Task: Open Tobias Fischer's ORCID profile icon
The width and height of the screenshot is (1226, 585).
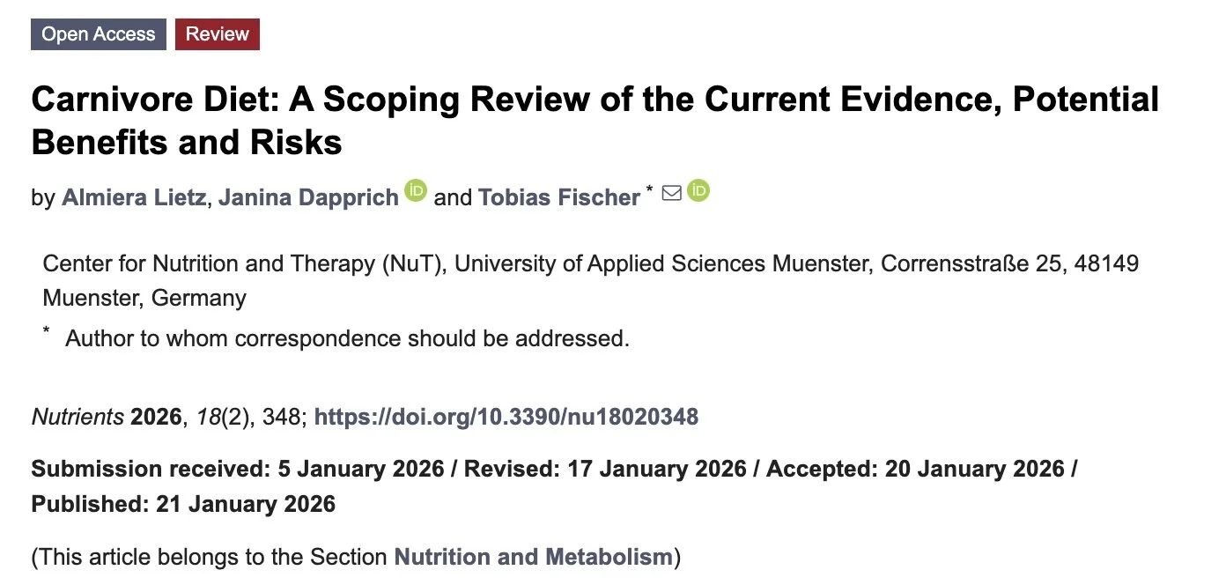Action: coord(698,190)
